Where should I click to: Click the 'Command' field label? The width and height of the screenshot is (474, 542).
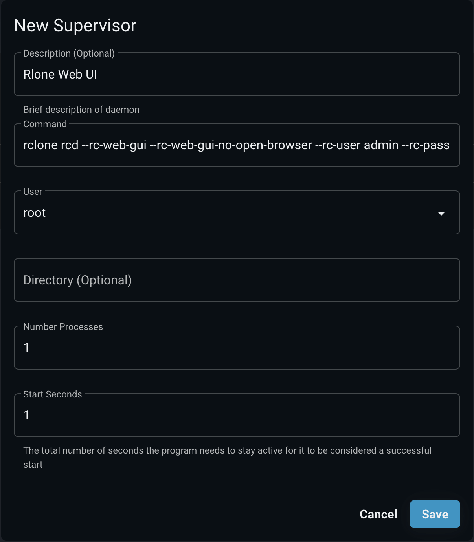coord(45,124)
